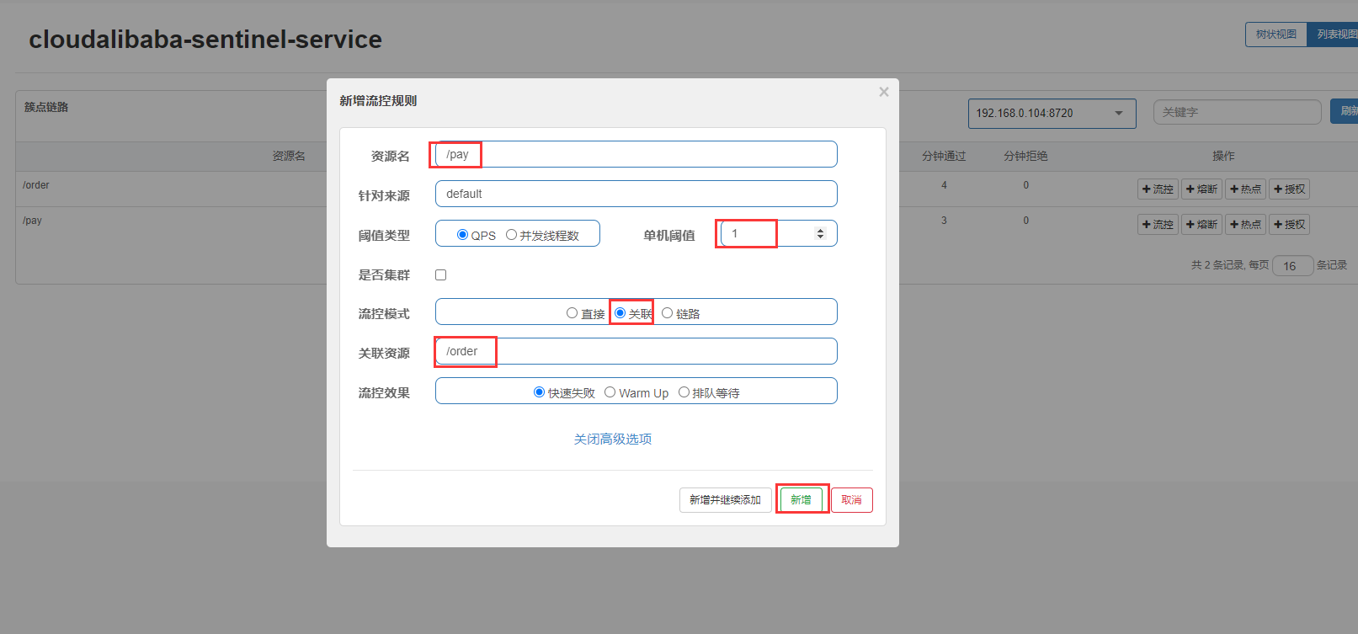Click the 分钟拒绝 column header
The image size is (1358, 634).
coord(1025,156)
